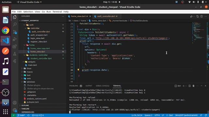Expand the DEPENDENCIES section
This screenshot has width=209, height=117.
28,112
